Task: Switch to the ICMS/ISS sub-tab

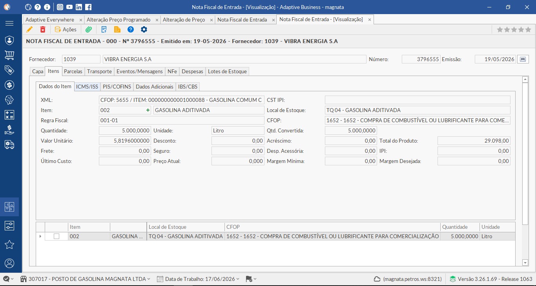Action: [87, 87]
